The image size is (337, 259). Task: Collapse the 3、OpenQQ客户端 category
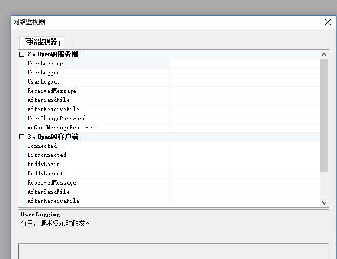[x=22, y=137]
